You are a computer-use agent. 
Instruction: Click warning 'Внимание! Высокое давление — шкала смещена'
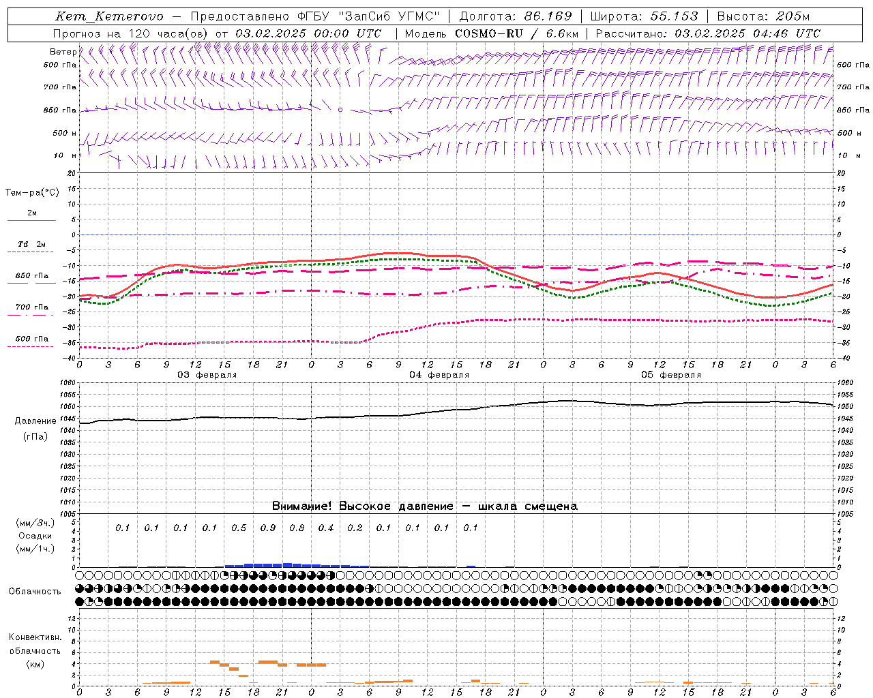coord(425,506)
